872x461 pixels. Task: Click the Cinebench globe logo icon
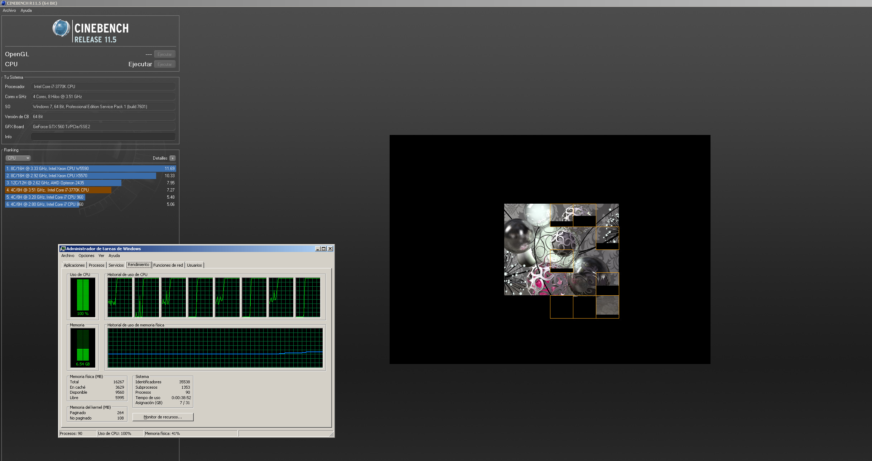pyautogui.click(x=61, y=28)
